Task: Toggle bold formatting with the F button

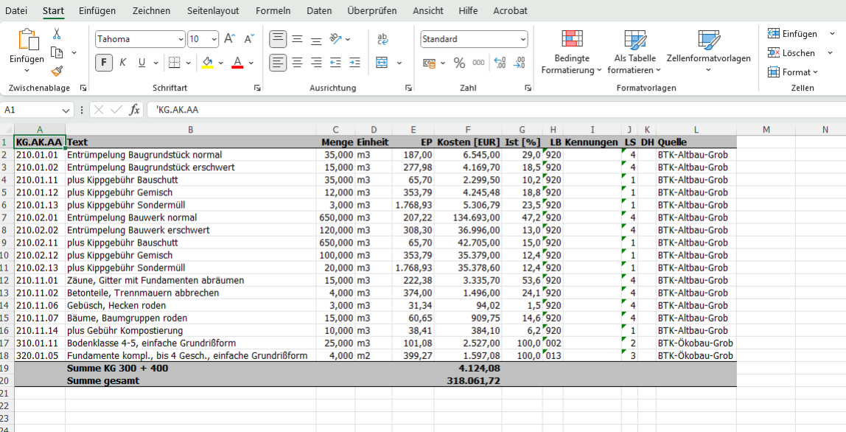Action: point(103,63)
